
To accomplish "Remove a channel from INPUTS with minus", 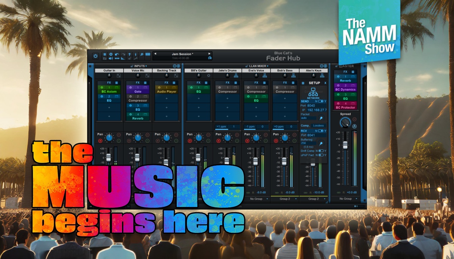I will 174,66.
